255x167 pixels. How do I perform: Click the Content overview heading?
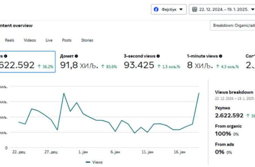(16, 25)
